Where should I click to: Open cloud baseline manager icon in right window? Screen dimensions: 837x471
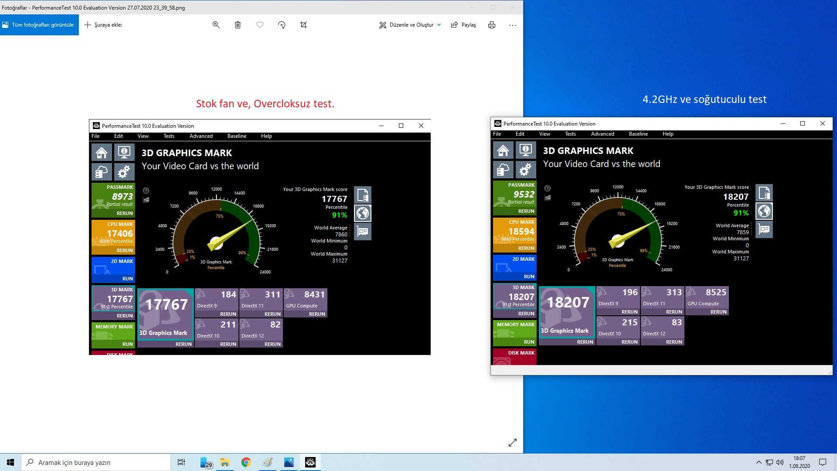pos(503,170)
